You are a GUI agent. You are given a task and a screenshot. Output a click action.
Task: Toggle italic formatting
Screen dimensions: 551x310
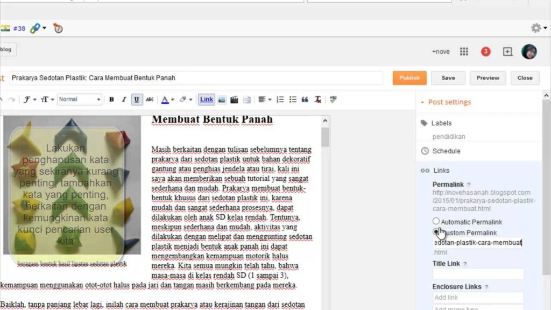[x=124, y=100]
